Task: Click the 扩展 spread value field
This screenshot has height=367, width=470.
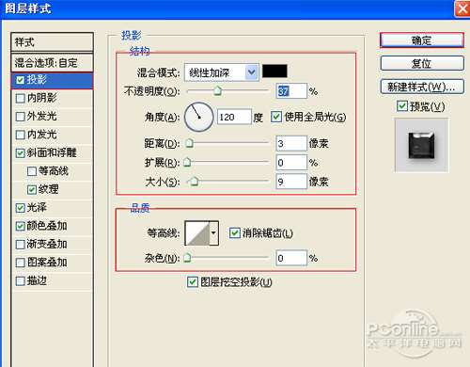Action: [291, 163]
